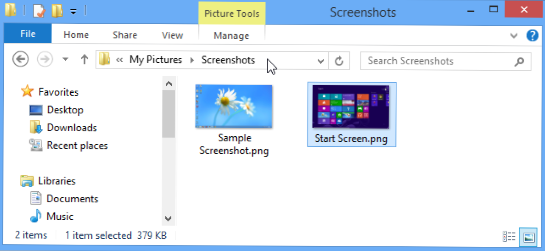The height and width of the screenshot is (251, 545).
Task: Open the address bar history dropdown
Action: 321,61
